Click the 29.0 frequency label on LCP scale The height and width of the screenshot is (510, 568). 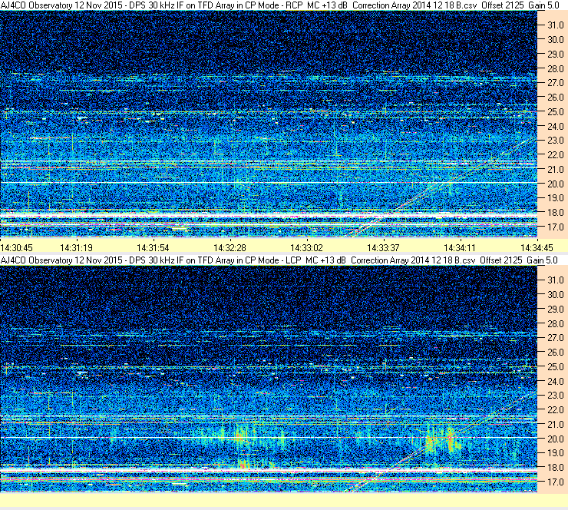(x=555, y=310)
